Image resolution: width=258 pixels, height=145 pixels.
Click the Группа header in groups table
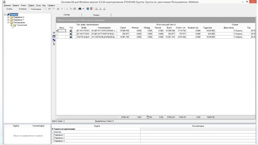(97, 126)
